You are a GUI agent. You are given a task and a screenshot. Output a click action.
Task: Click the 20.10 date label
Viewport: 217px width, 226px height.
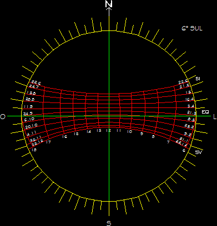click(32, 126)
